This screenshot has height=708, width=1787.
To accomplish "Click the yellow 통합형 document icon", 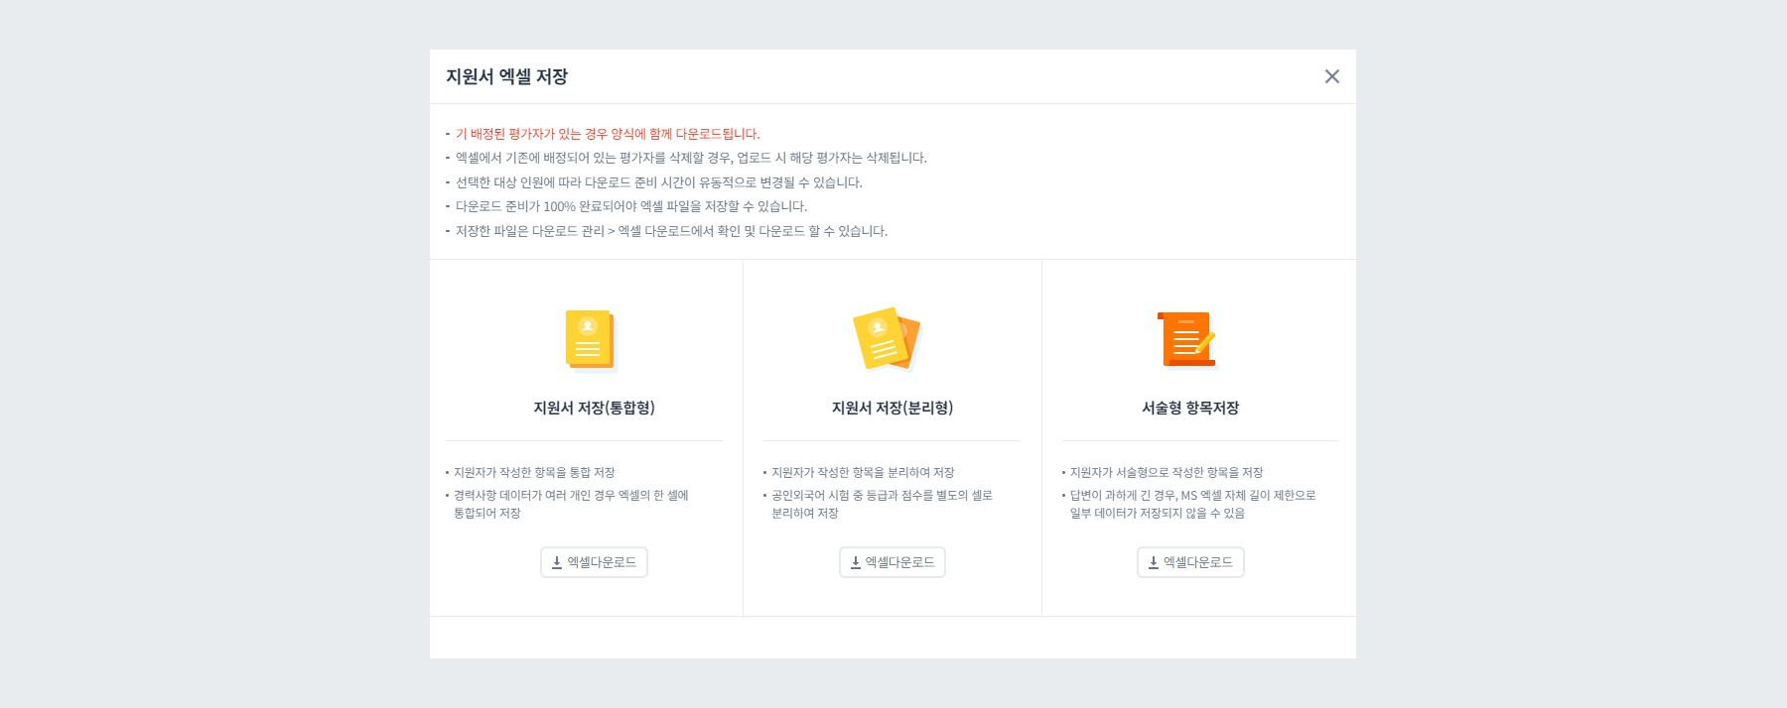I will [591, 340].
